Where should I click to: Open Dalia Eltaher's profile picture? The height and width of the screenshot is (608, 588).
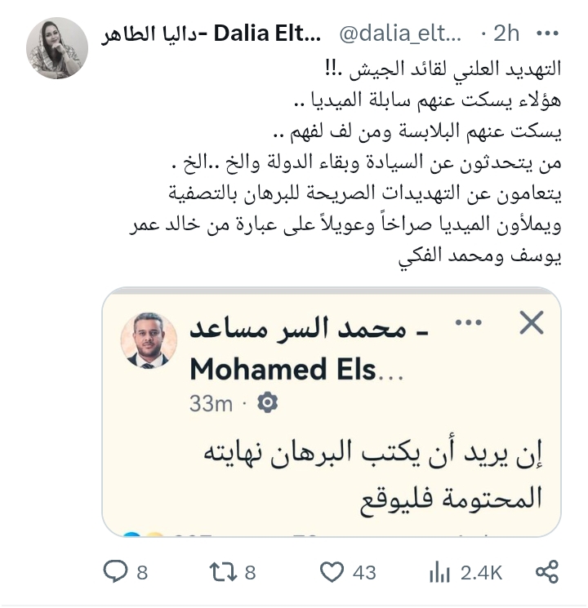click(x=57, y=47)
